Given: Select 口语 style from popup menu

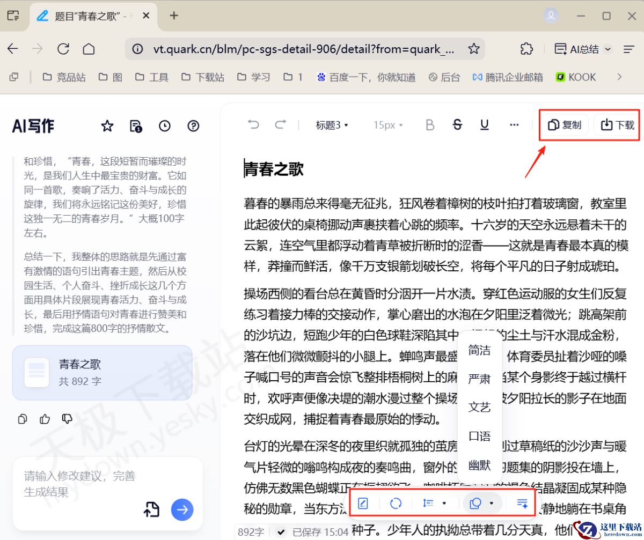Looking at the screenshot, I should [479, 436].
